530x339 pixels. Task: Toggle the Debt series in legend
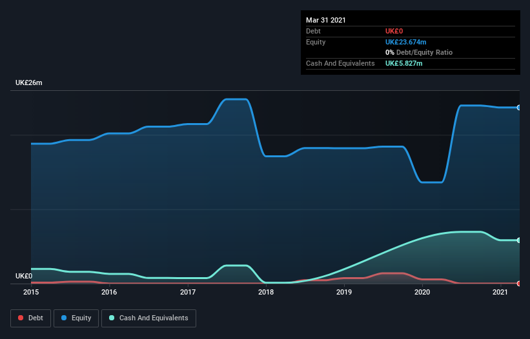[30, 318]
